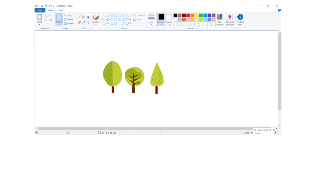Click the Magnifier tool
The height and width of the screenshot is (178, 316).
(x=88, y=22)
